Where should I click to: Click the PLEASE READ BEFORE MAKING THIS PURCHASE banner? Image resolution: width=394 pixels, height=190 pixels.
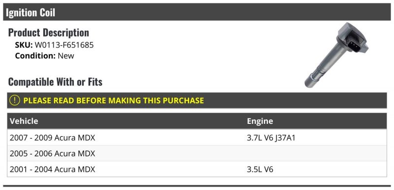coord(197,100)
